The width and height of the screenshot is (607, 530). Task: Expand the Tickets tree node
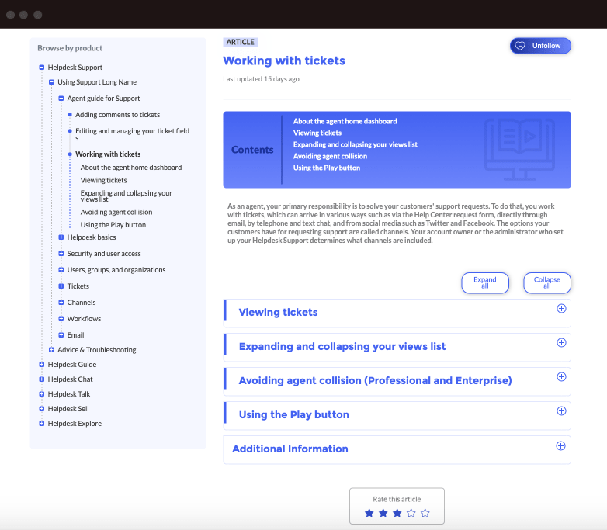(61, 286)
